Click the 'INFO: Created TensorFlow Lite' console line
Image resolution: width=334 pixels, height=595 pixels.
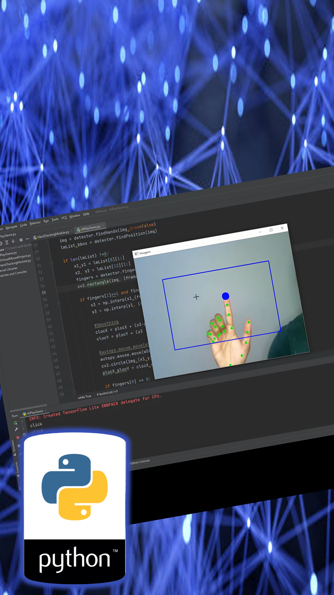pos(95,407)
